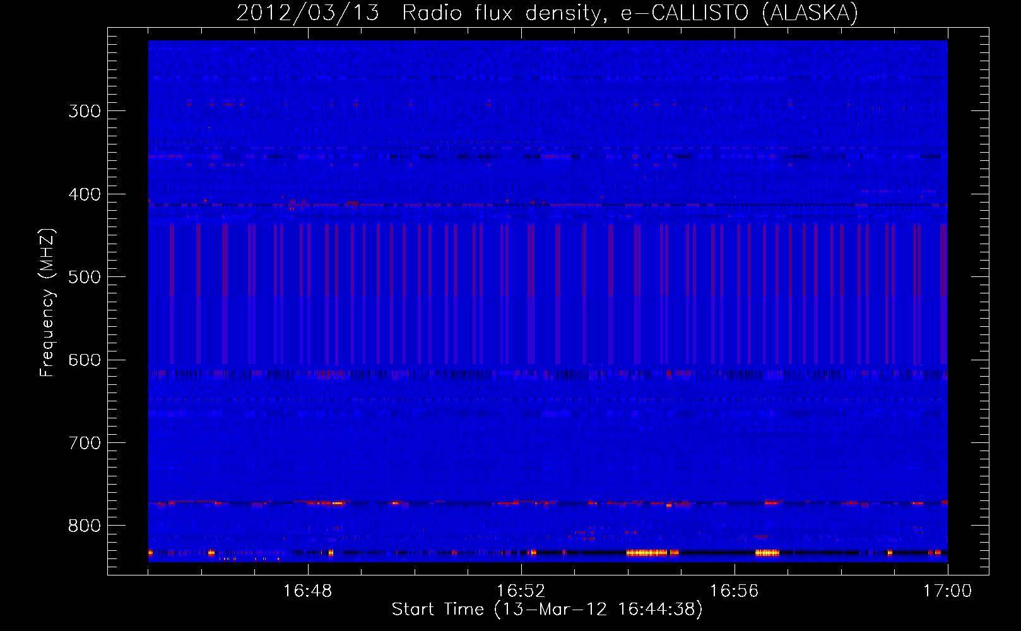This screenshot has height=631, width=1021.
Task: Click the 400 frequency tick label
Action: (85, 194)
